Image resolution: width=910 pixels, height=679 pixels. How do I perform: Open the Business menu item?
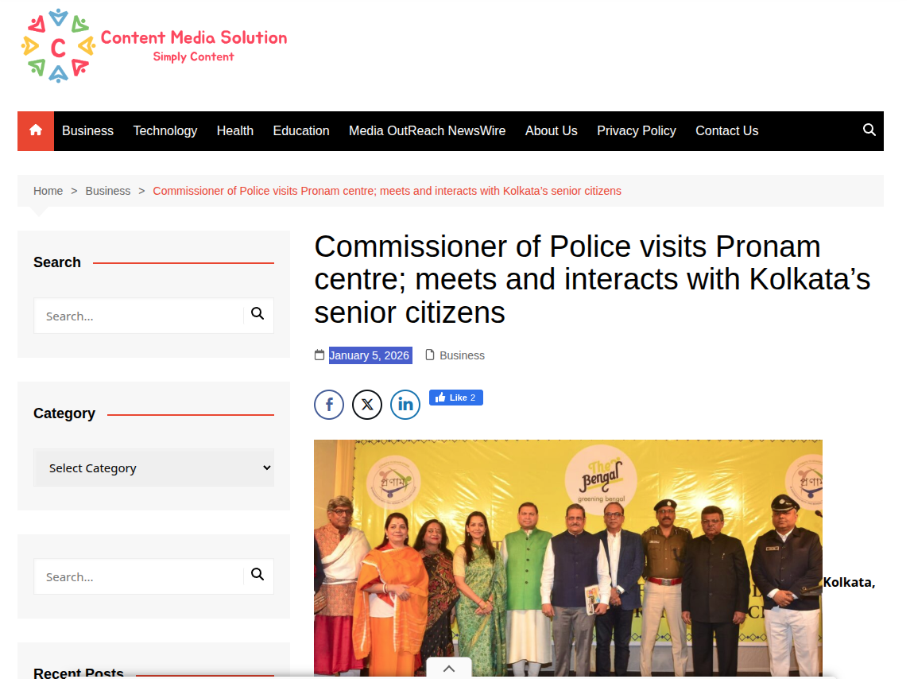87,130
